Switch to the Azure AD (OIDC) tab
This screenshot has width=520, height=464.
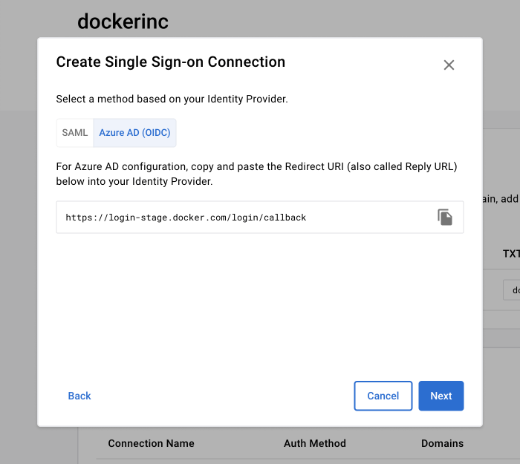click(134, 133)
